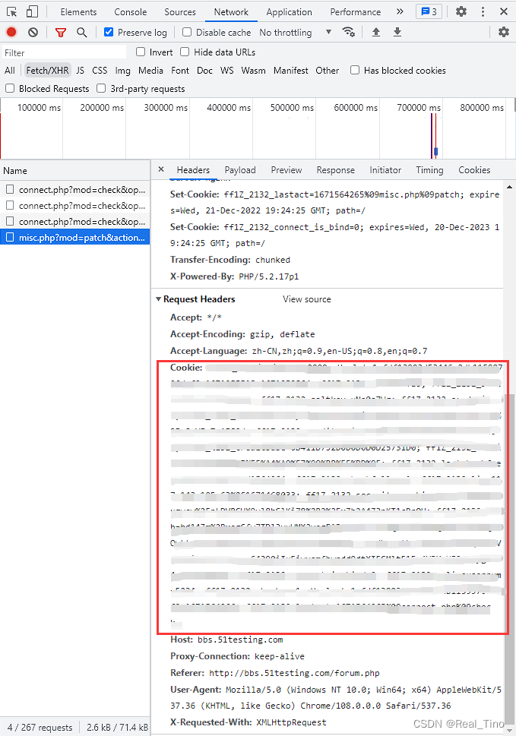516x736 pixels.
Task: Open the DevTools three-dot menu
Action: [483, 11]
